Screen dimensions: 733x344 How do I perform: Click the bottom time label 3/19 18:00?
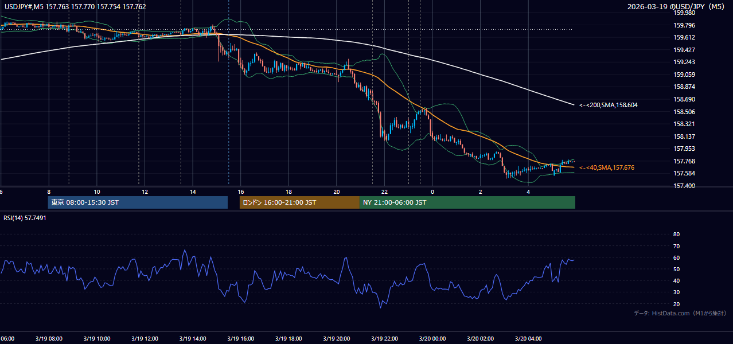pyautogui.click(x=288, y=339)
